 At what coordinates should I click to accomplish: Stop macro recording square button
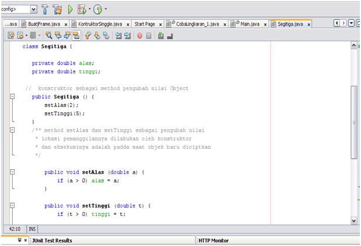tap(149, 35)
